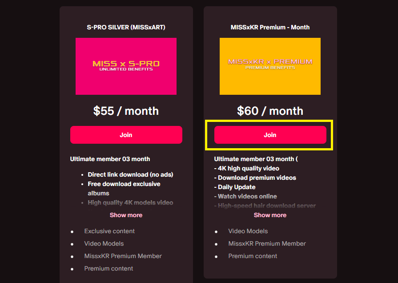Click MissxKR Premium Member in left card
Image resolution: width=398 pixels, height=283 pixels.
coord(123,256)
